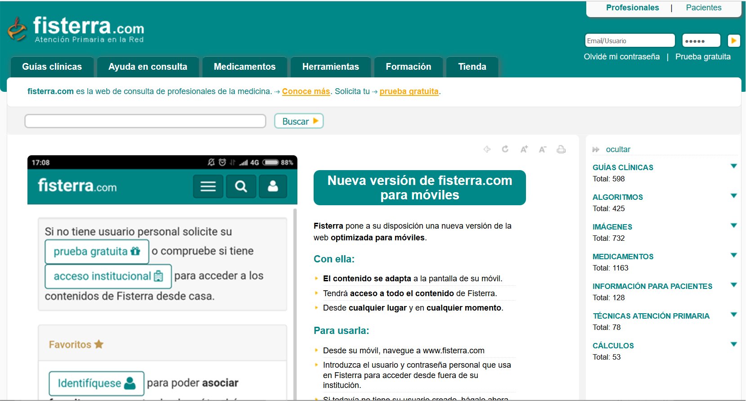Expand Información para Pacientes section
Image resolution: width=746 pixels, height=401 pixels.
(x=734, y=285)
